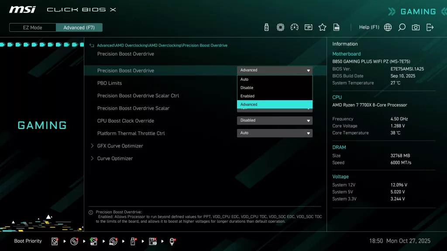Image resolution: width=447 pixels, height=251 pixels.
Task: Open the M-Flash USB update utility
Action: tap(266, 27)
